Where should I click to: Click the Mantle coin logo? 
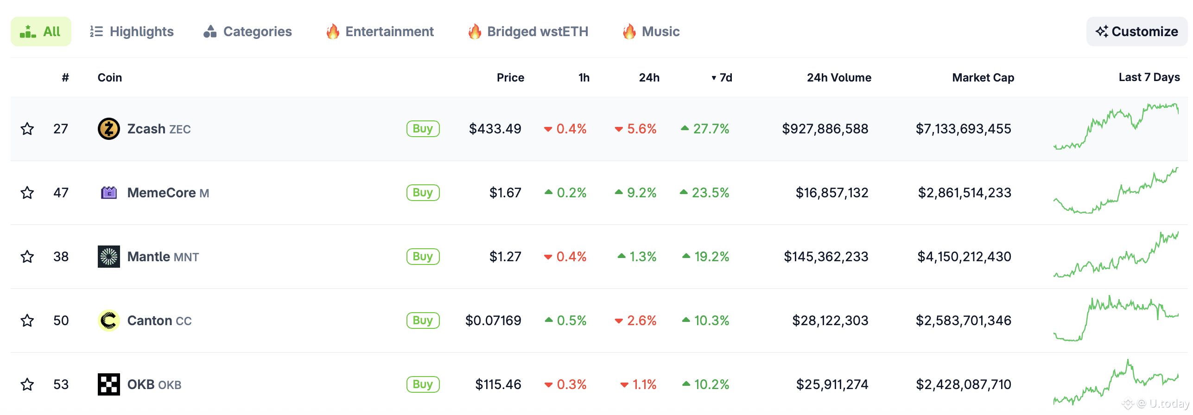click(108, 257)
